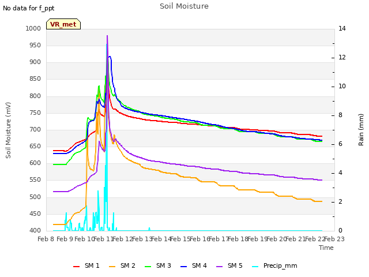The image size is (369, 277).
Task: Toggle the SM 4 legend entry
Action: [194, 265]
